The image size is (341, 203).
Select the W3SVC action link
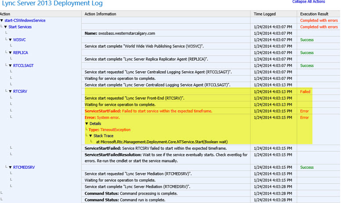[x=19, y=40]
